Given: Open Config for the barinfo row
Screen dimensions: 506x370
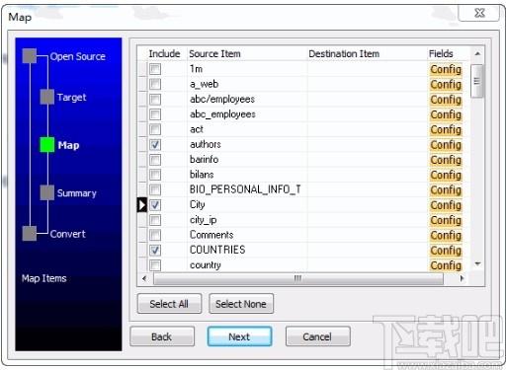Looking at the screenshot, I should tap(446, 160).
